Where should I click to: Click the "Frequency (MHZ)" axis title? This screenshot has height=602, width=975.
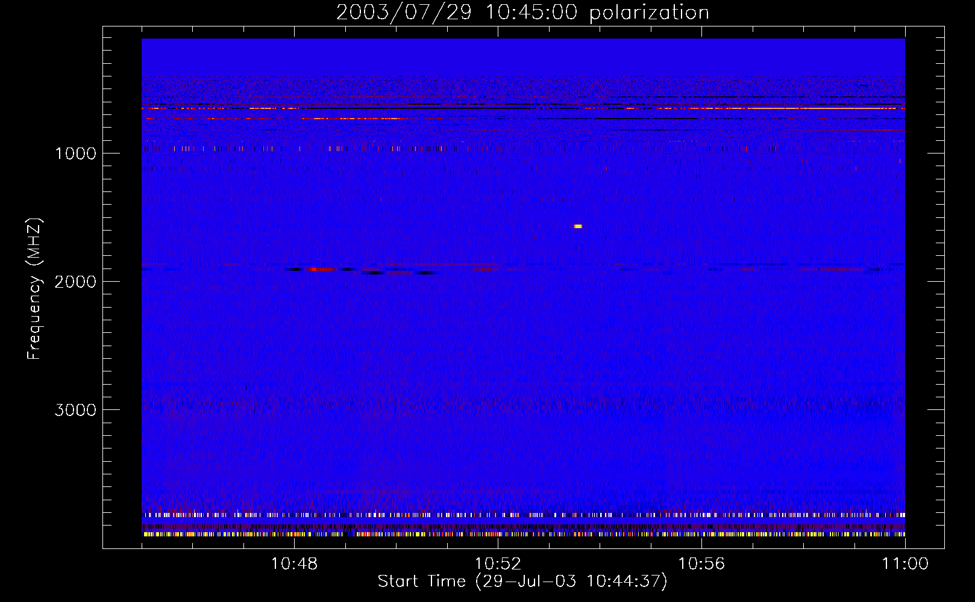pyautogui.click(x=34, y=289)
